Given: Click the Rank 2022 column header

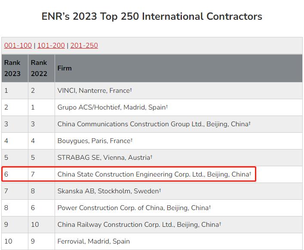Looking at the screenshot, I should tap(39, 68).
